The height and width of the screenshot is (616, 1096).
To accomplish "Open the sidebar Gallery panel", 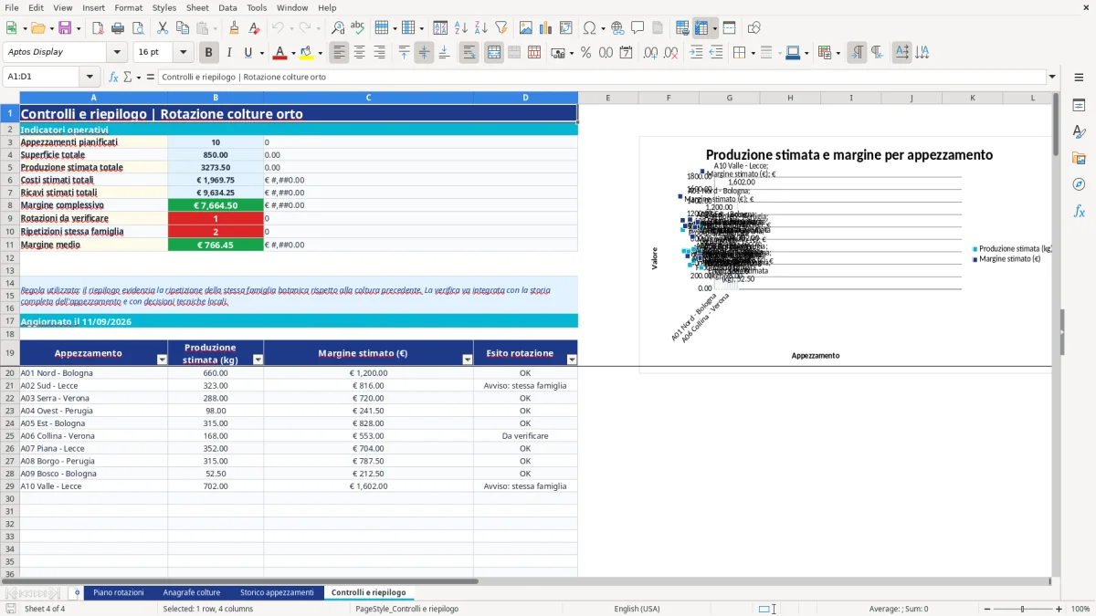I will click(x=1079, y=158).
